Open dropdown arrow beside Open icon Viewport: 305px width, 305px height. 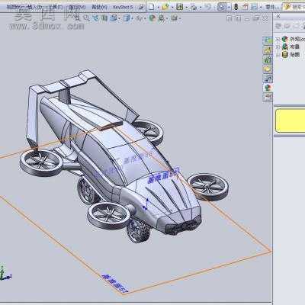pos(172,8)
